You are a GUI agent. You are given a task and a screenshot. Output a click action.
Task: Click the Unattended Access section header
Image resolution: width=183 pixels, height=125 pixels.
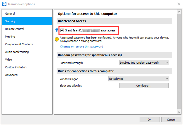coord(115,21)
